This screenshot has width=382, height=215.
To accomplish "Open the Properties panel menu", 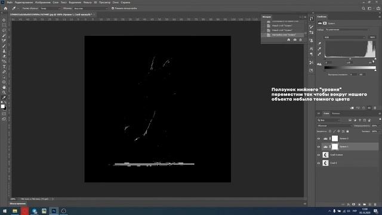I will click(380, 17).
